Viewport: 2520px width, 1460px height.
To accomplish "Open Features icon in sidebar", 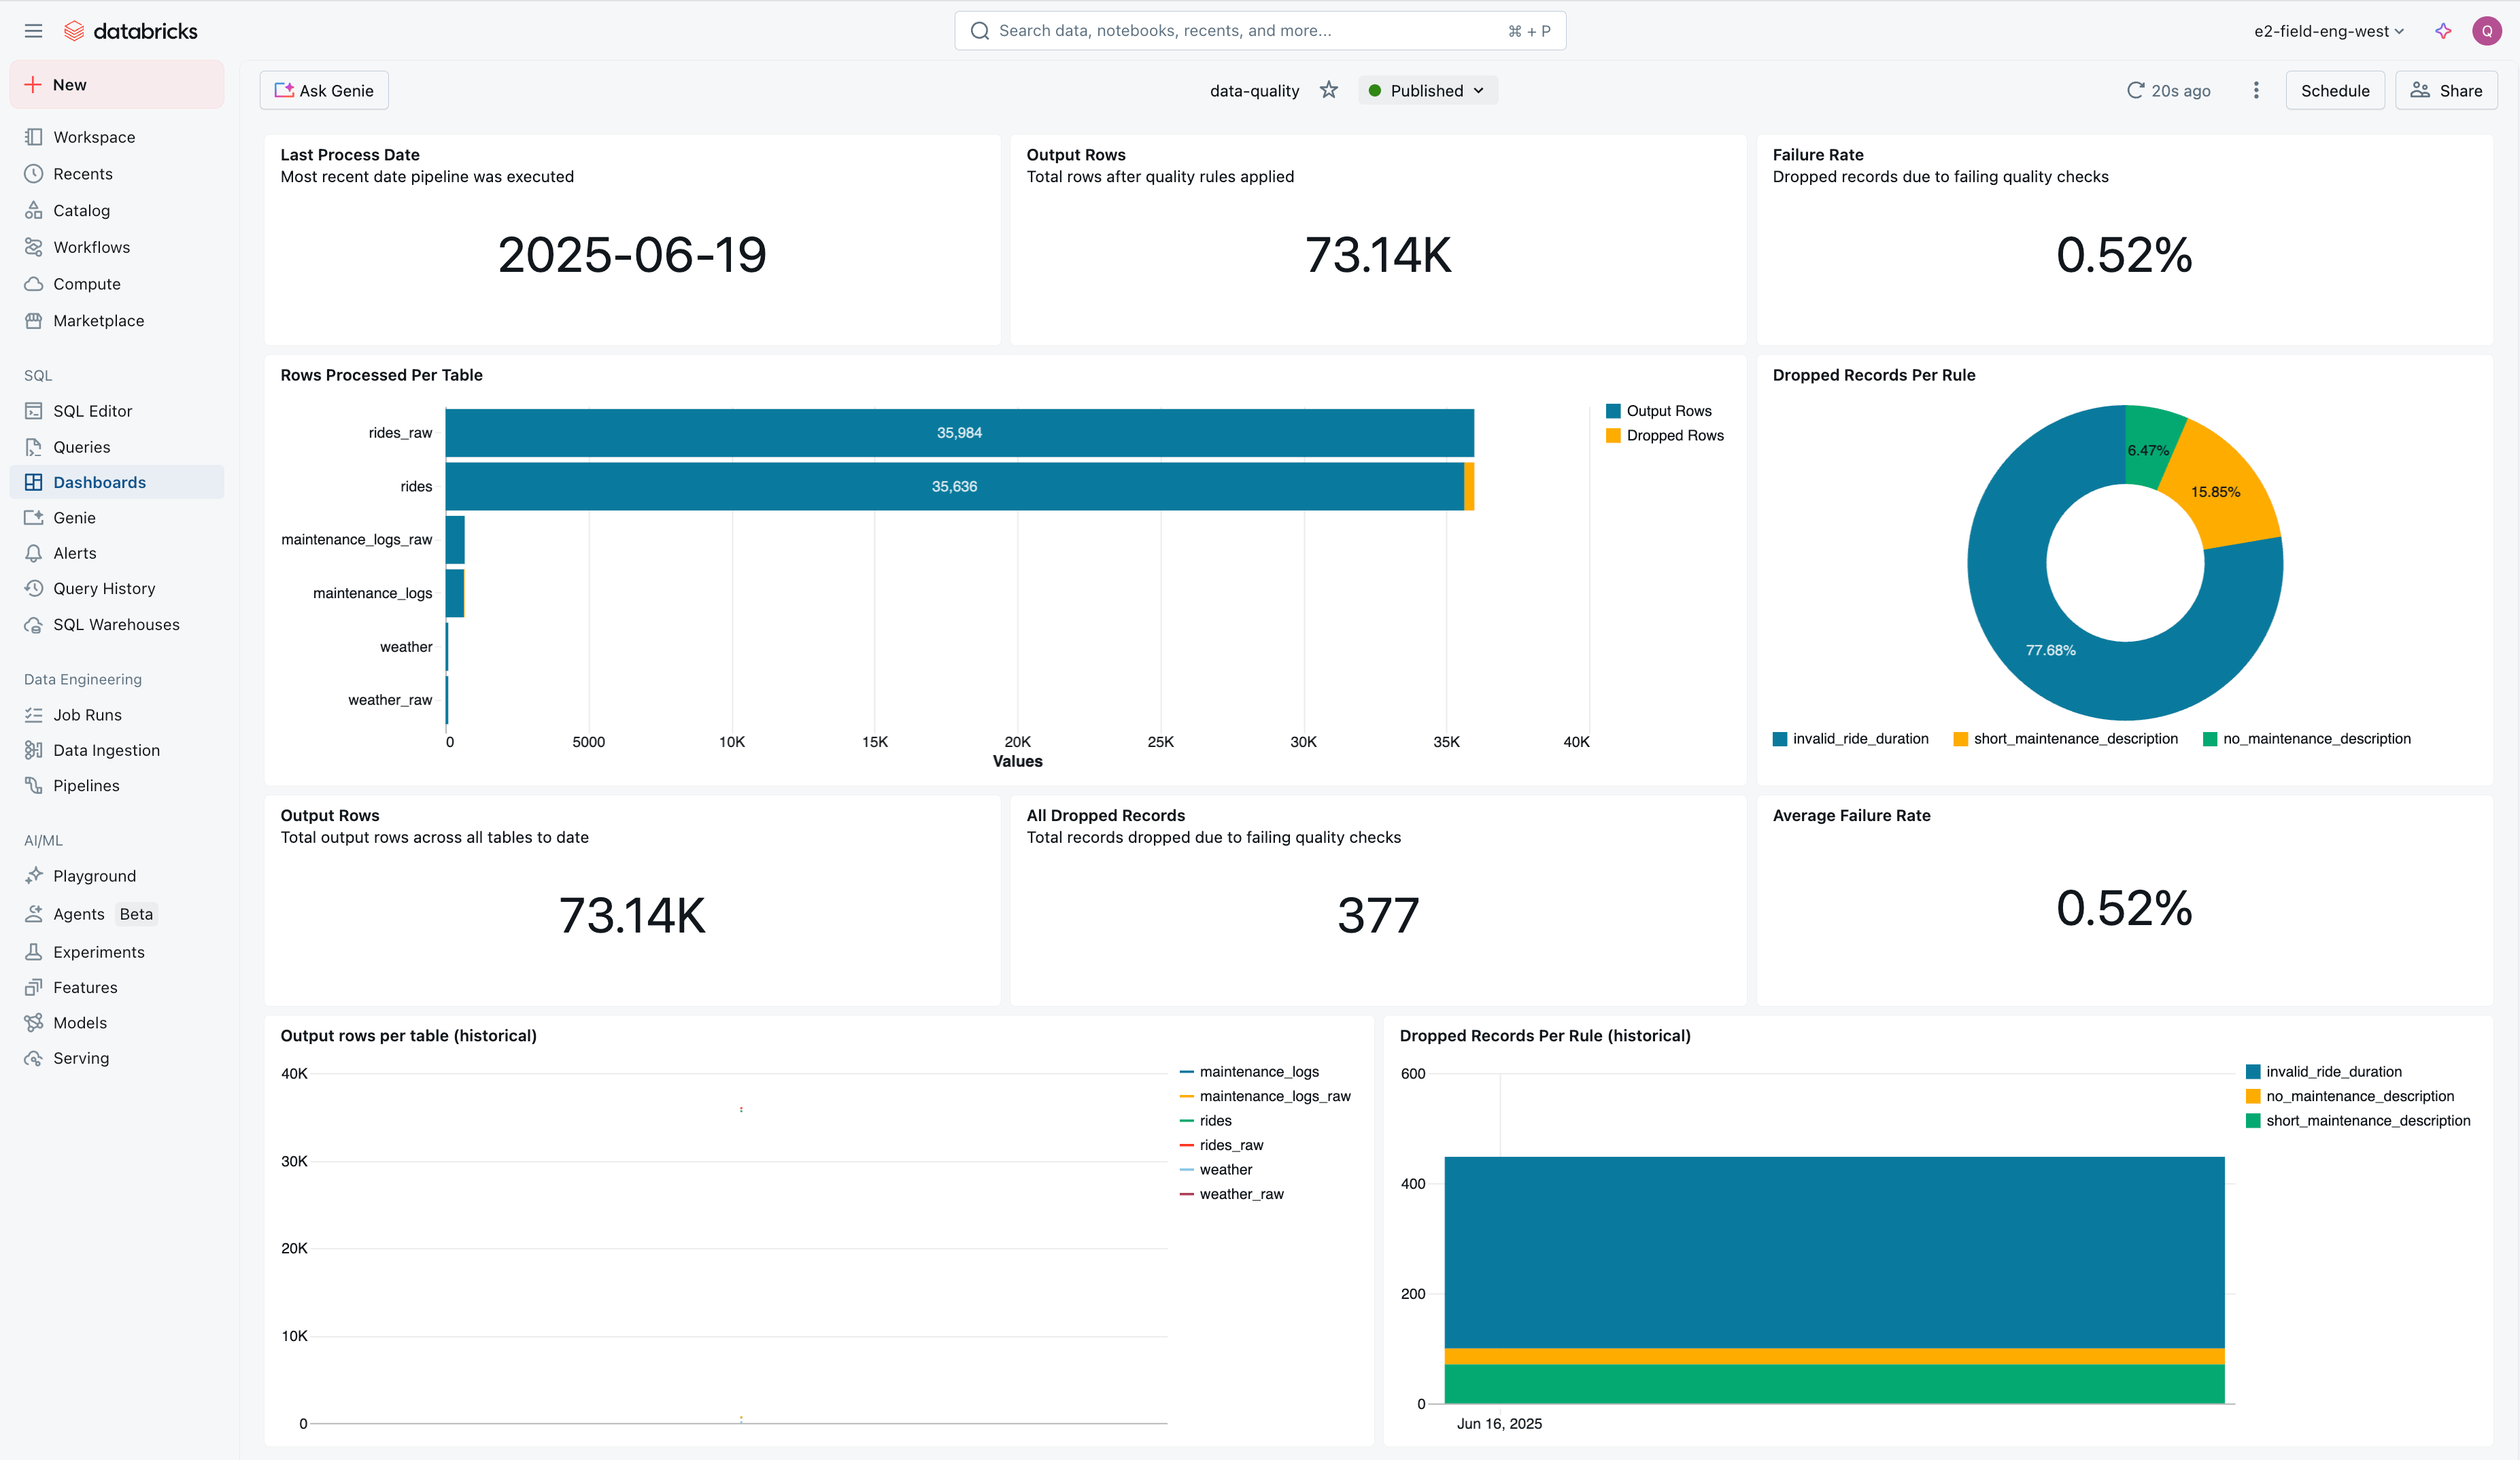I will tap(34, 988).
